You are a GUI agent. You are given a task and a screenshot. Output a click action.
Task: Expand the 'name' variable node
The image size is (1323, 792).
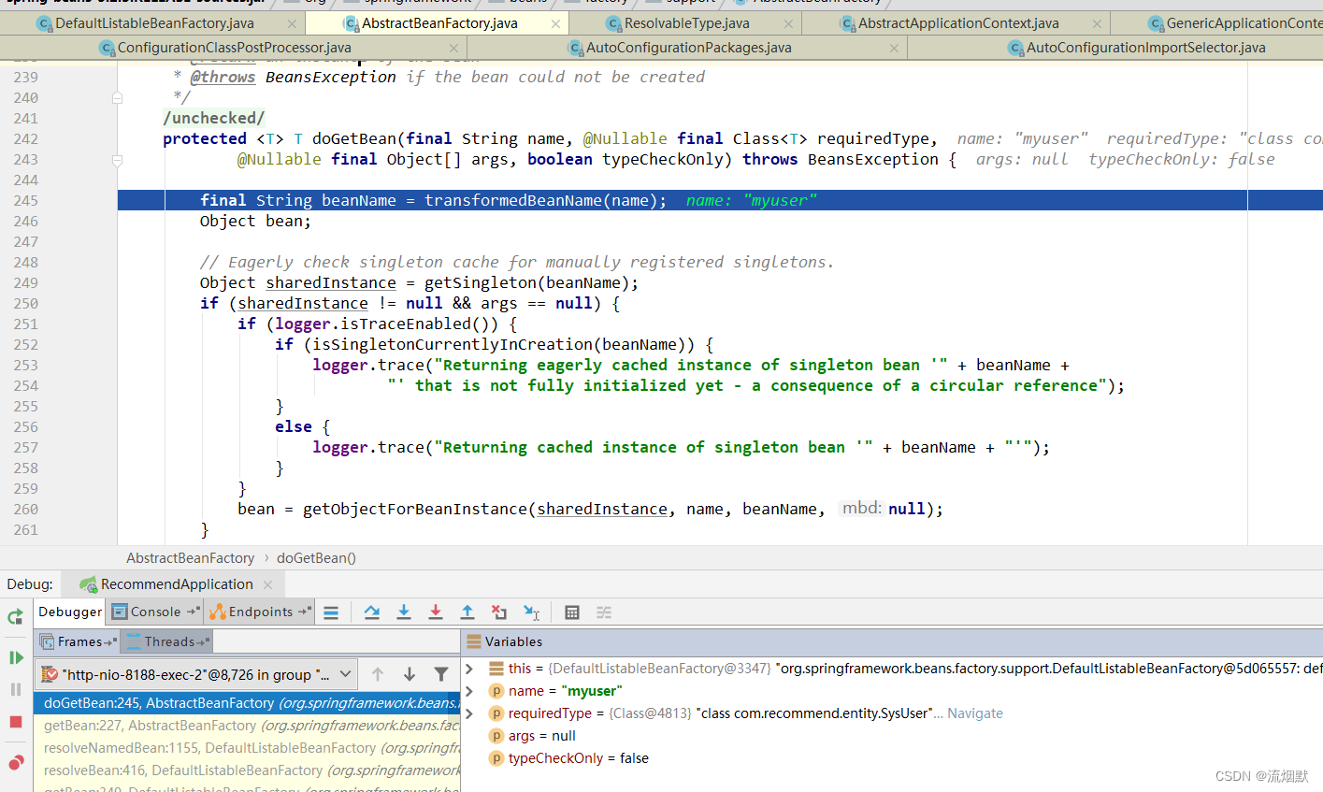pos(470,691)
